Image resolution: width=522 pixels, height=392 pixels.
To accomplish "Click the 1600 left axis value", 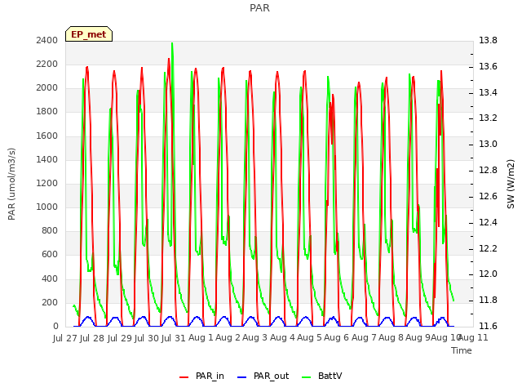I will [47, 136].
